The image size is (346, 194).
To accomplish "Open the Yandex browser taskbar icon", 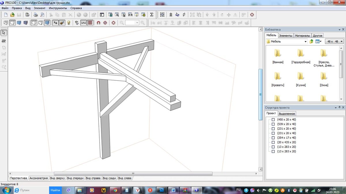I will (138, 190).
